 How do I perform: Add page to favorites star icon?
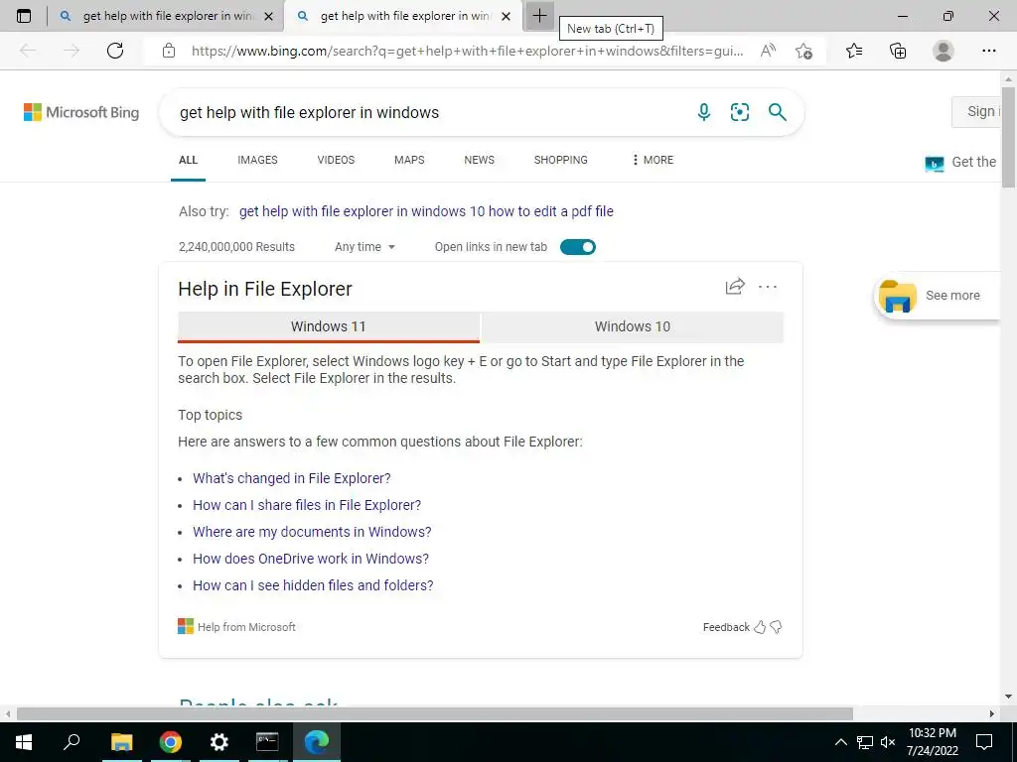(803, 52)
